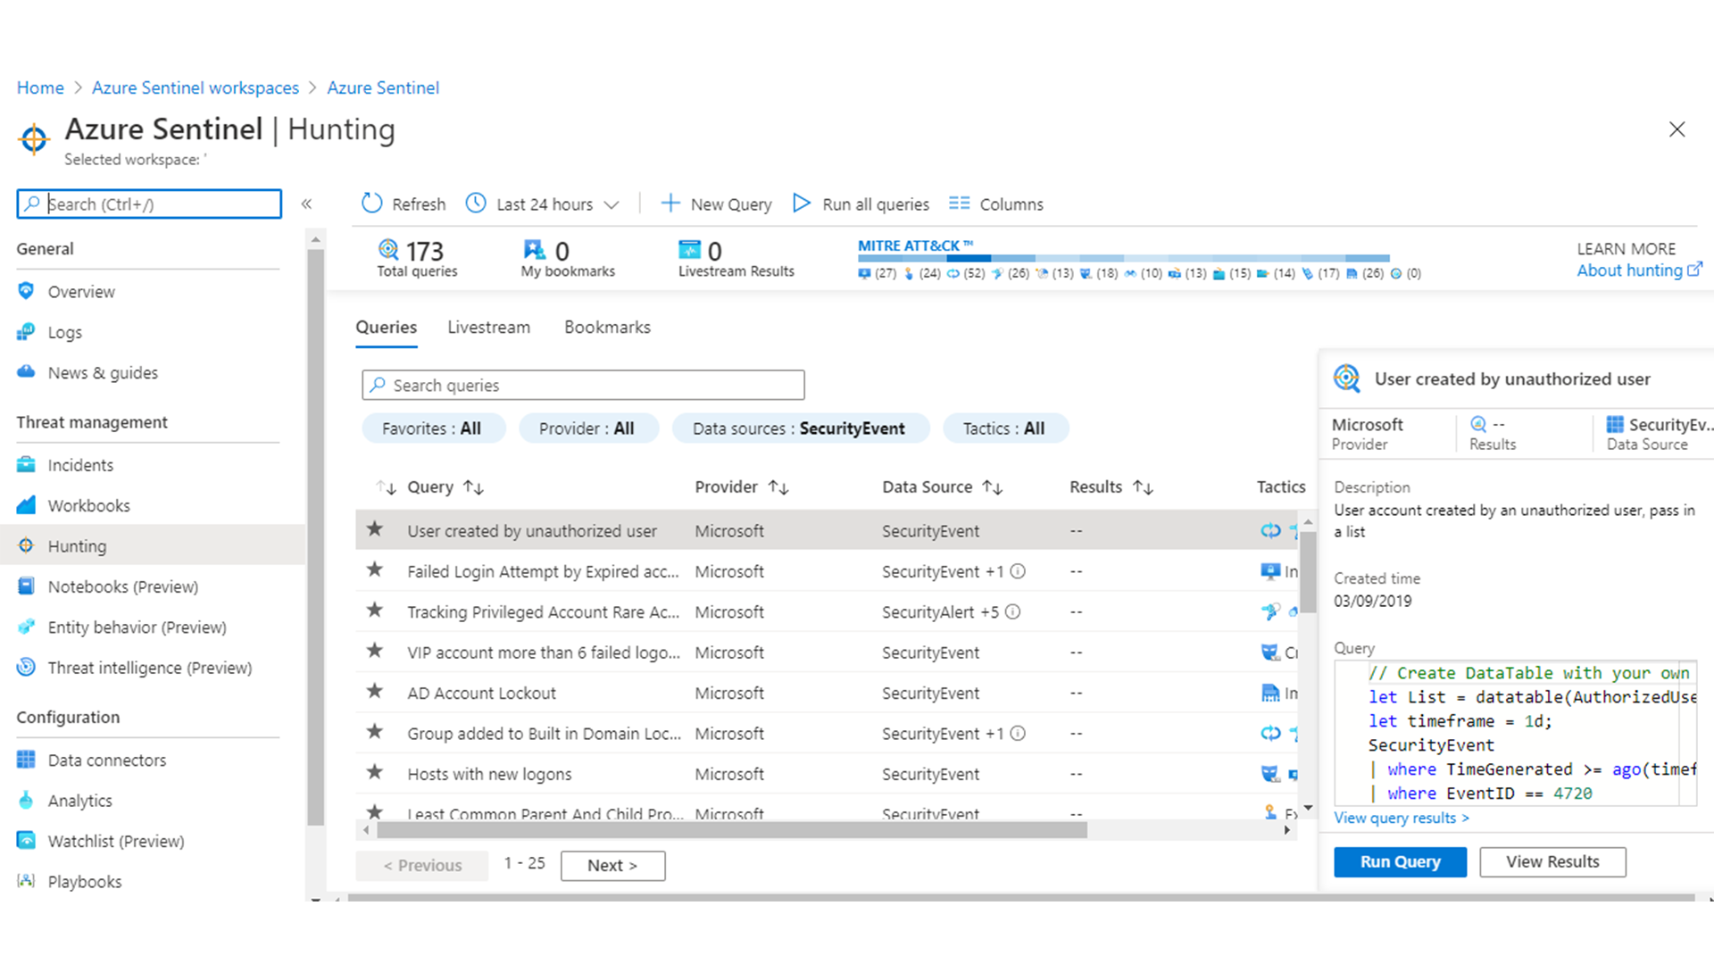Screen dimensions: 1714x964
Task: Click the MITRE ATT&CK tactics bar
Action: point(1124,258)
